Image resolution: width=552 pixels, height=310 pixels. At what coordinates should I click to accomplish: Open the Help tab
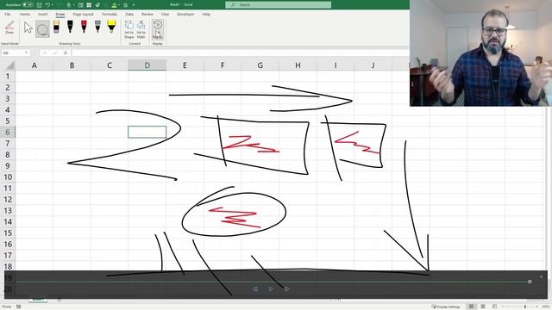[x=206, y=14]
